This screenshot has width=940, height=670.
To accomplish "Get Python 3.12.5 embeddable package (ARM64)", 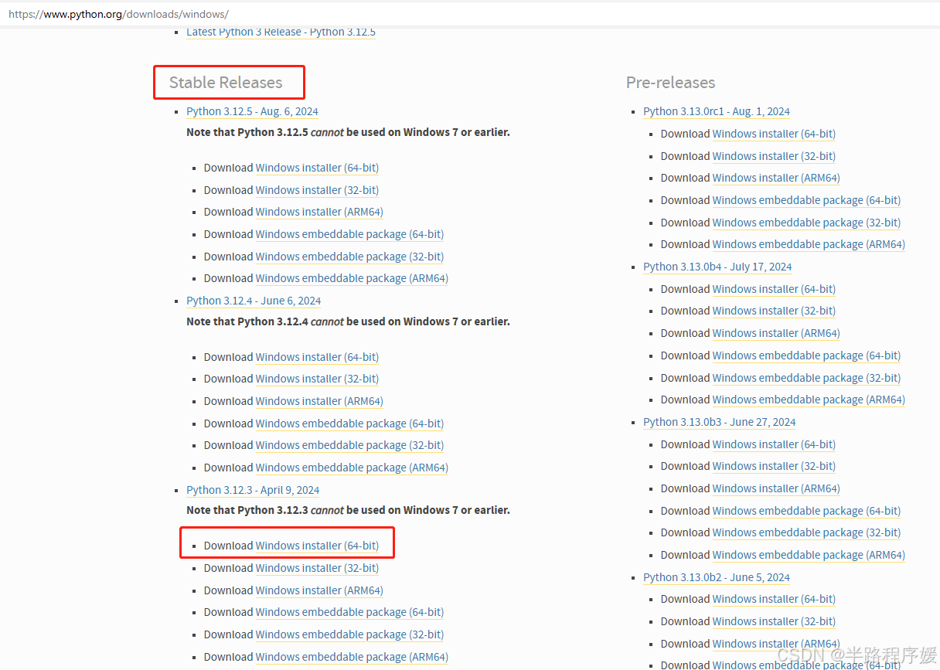I will pyautogui.click(x=352, y=278).
